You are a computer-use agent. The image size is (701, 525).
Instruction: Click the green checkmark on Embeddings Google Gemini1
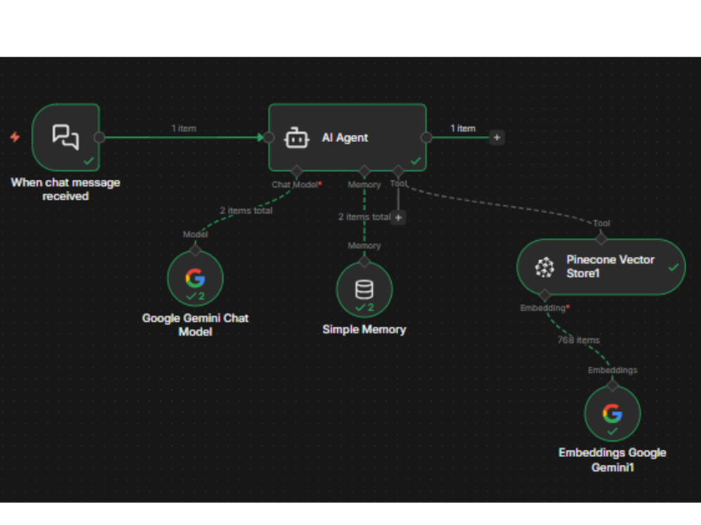(613, 431)
